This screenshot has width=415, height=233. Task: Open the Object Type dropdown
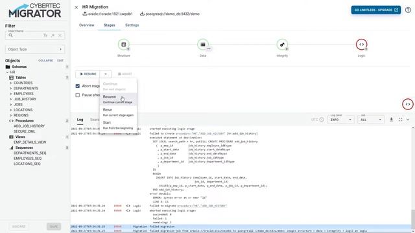(35, 49)
